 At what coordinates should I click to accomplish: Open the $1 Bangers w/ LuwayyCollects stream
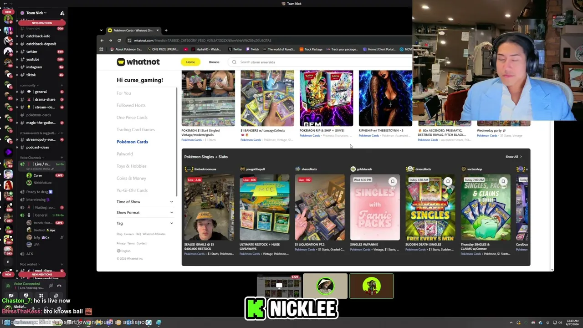(267, 98)
